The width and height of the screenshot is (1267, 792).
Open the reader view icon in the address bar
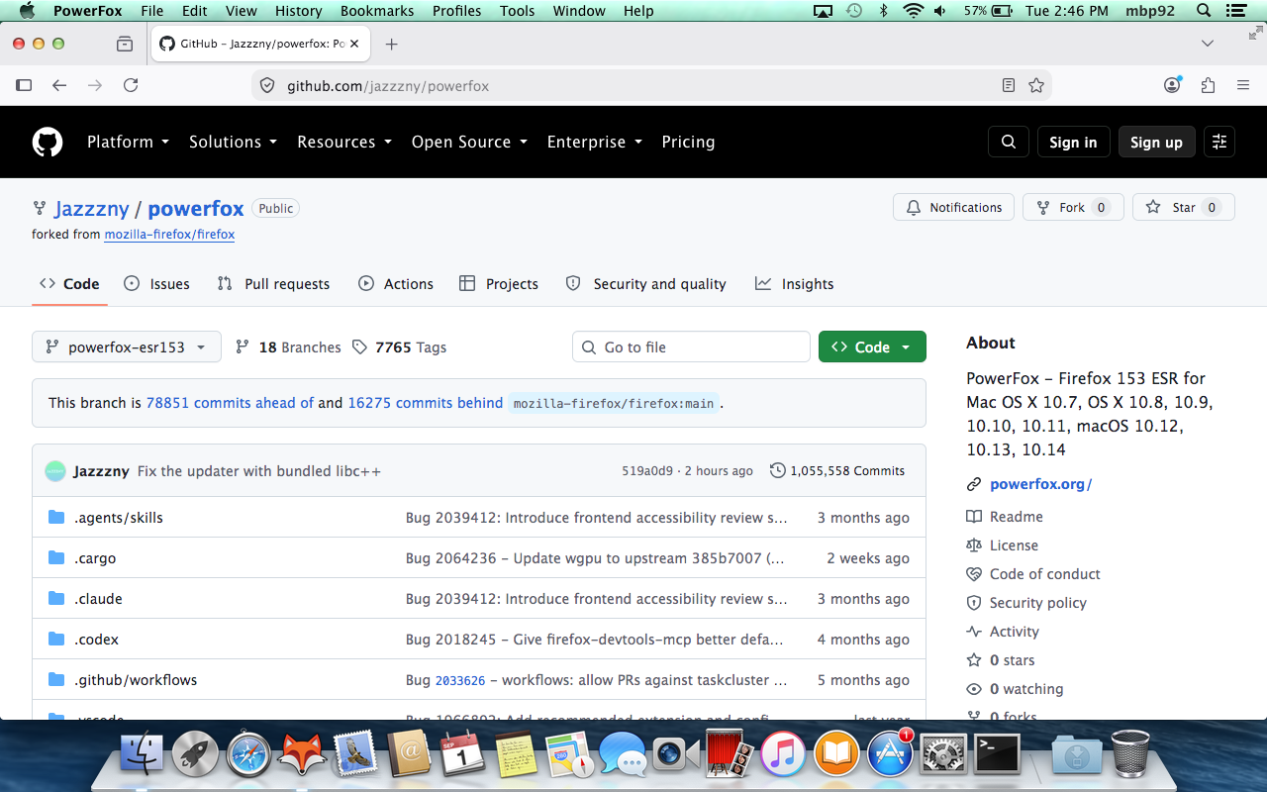click(x=1009, y=86)
